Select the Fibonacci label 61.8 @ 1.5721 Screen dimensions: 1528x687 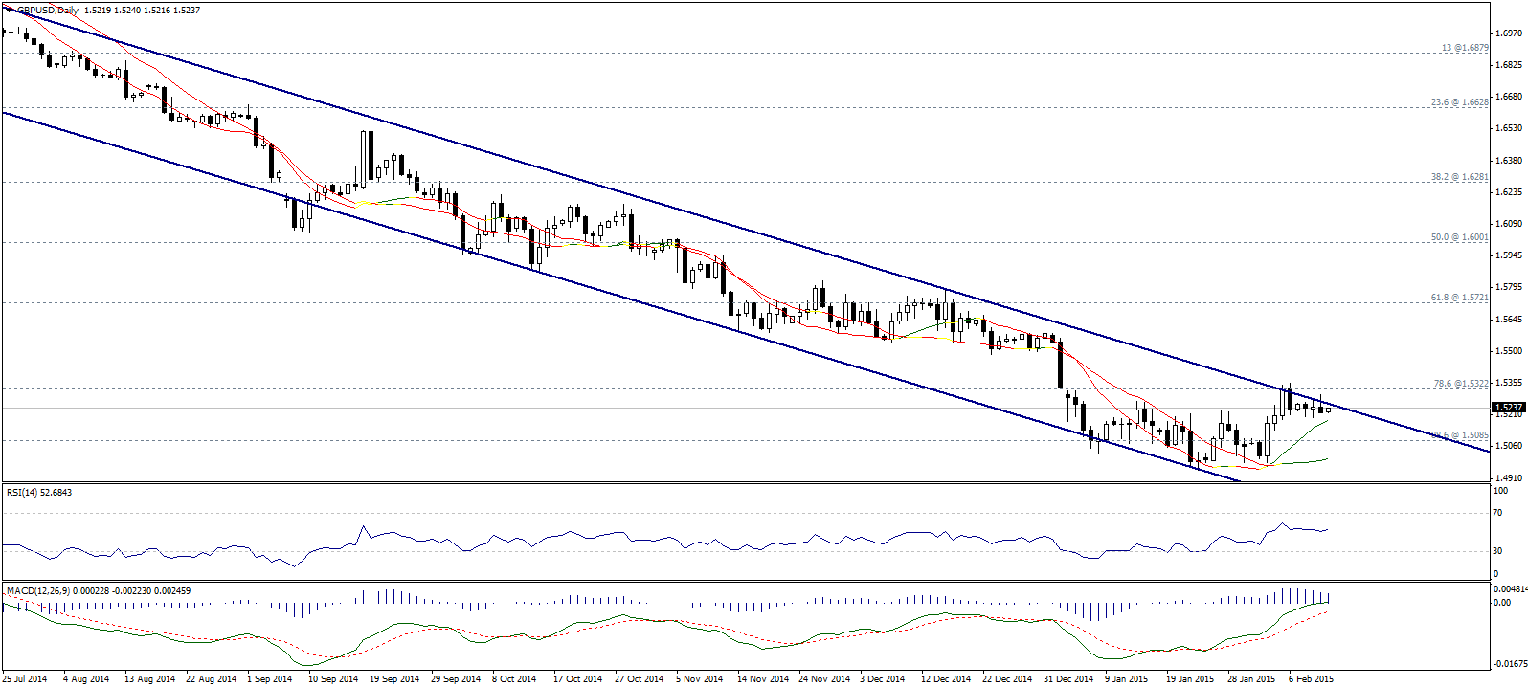pyautogui.click(x=1460, y=298)
